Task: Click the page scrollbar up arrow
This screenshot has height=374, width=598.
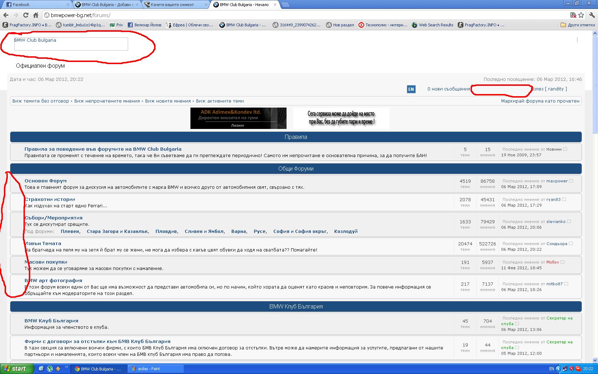Action: tap(595, 33)
